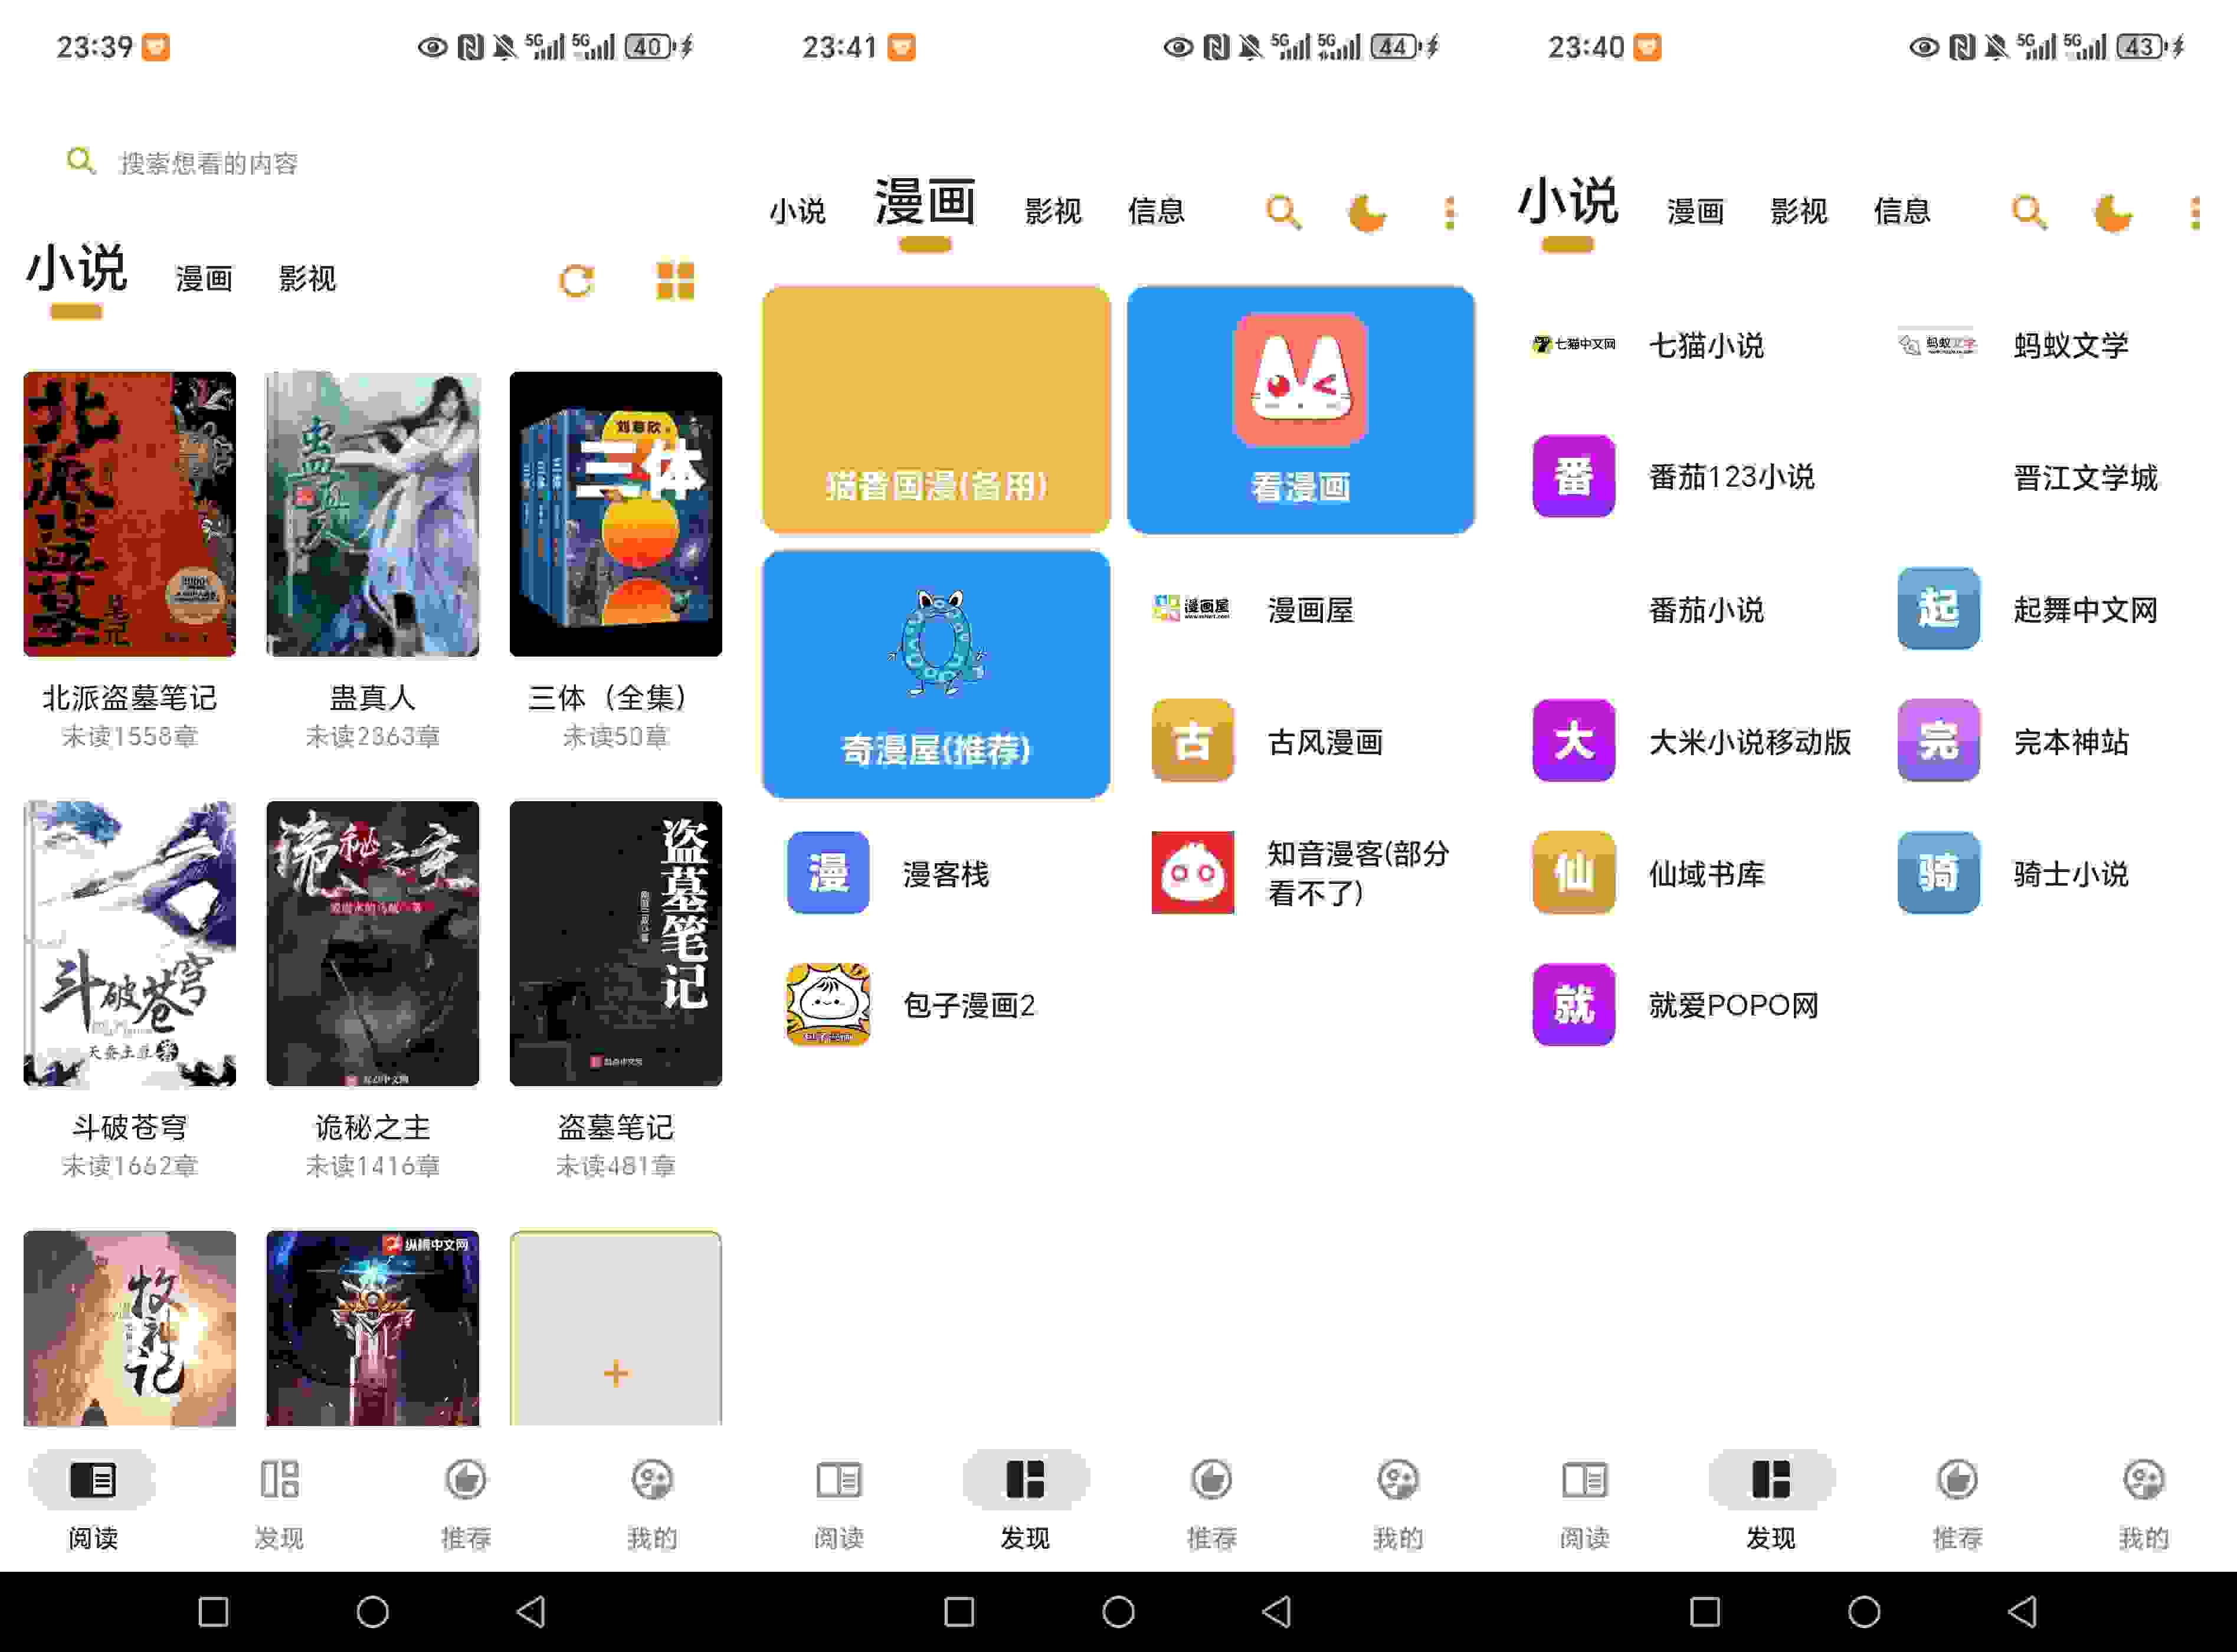Tap Android home button under bookshelf screen
This screenshot has width=2237, height=1652.
click(x=372, y=1612)
